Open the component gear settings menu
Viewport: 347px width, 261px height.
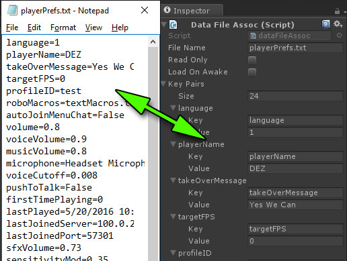[338, 23]
